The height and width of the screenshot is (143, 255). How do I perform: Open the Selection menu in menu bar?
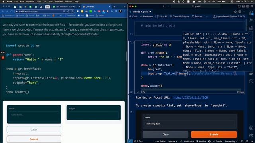[30, 2]
